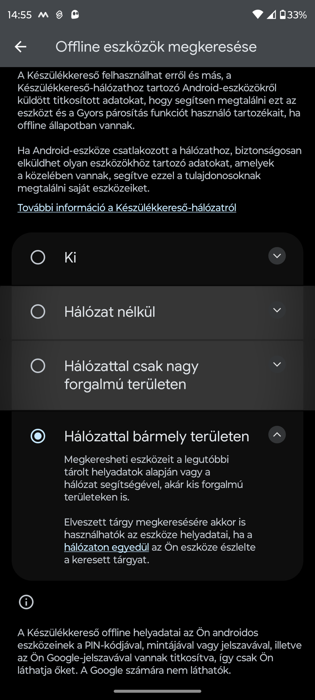315x700 pixels.
Task: Tap the Wi-Fi icon in the status bar
Action: [x=258, y=14]
